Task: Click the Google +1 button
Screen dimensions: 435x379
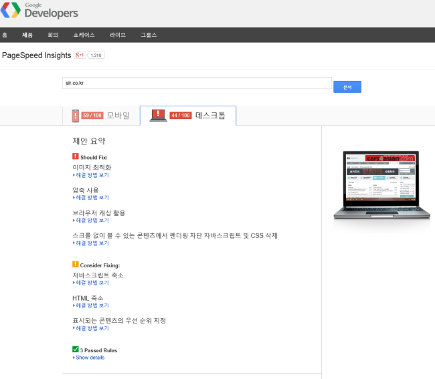Action: point(80,55)
